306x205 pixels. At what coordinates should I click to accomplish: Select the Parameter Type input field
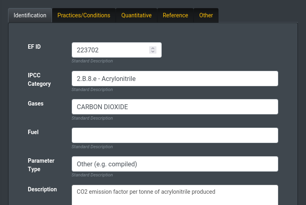pyautogui.click(x=175, y=164)
